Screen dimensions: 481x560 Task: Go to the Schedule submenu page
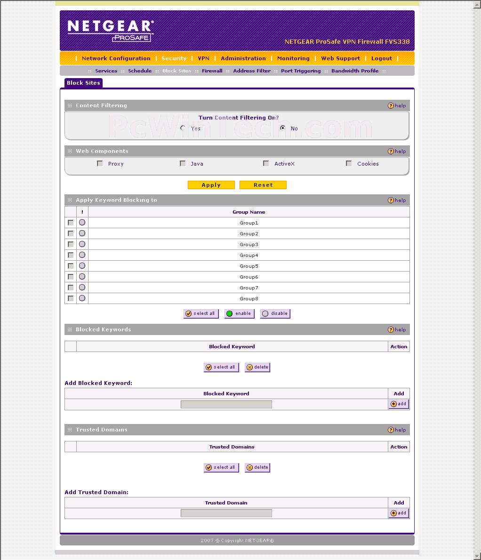click(x=140, y=71)
